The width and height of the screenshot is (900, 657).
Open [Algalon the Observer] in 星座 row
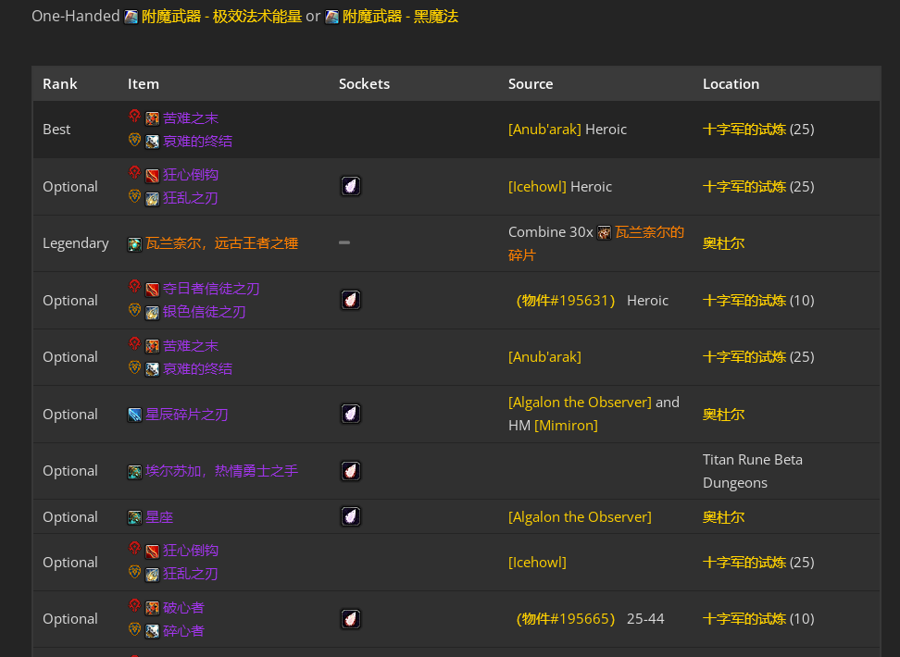[580, 517]
